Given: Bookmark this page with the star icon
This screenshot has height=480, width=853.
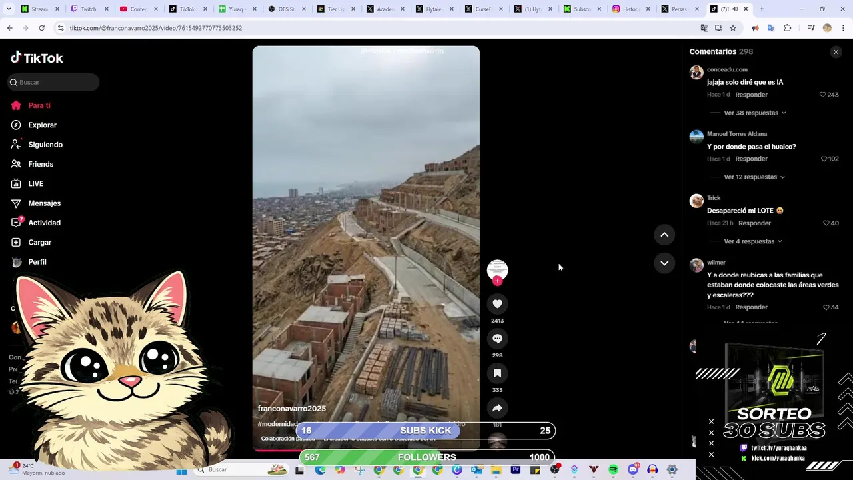Looking at the screenshot, I should [733, 28].
